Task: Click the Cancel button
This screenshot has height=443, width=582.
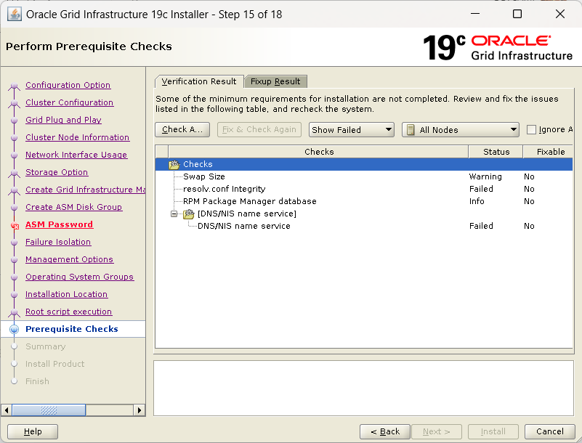Action: coord(550,431)
